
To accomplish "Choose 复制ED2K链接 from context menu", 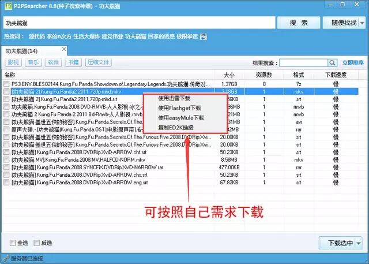I will point(176,128).
